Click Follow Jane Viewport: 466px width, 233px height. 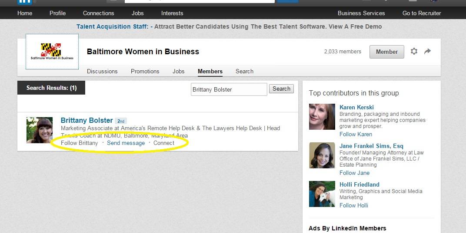pos(355,173)
